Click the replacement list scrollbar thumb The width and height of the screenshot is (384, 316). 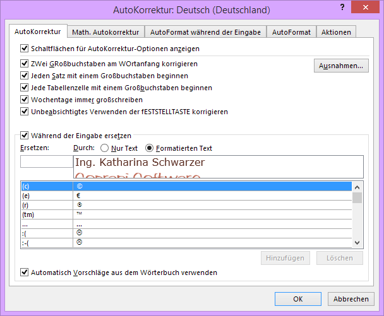(357, 198)
